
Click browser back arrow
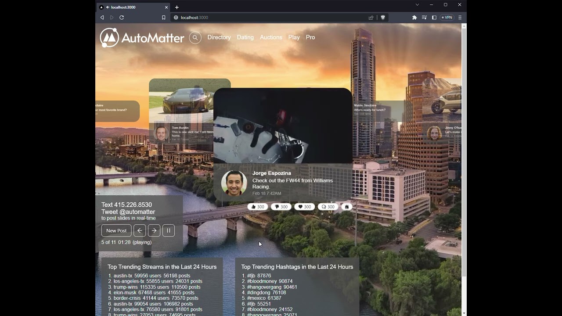point(102,18)
